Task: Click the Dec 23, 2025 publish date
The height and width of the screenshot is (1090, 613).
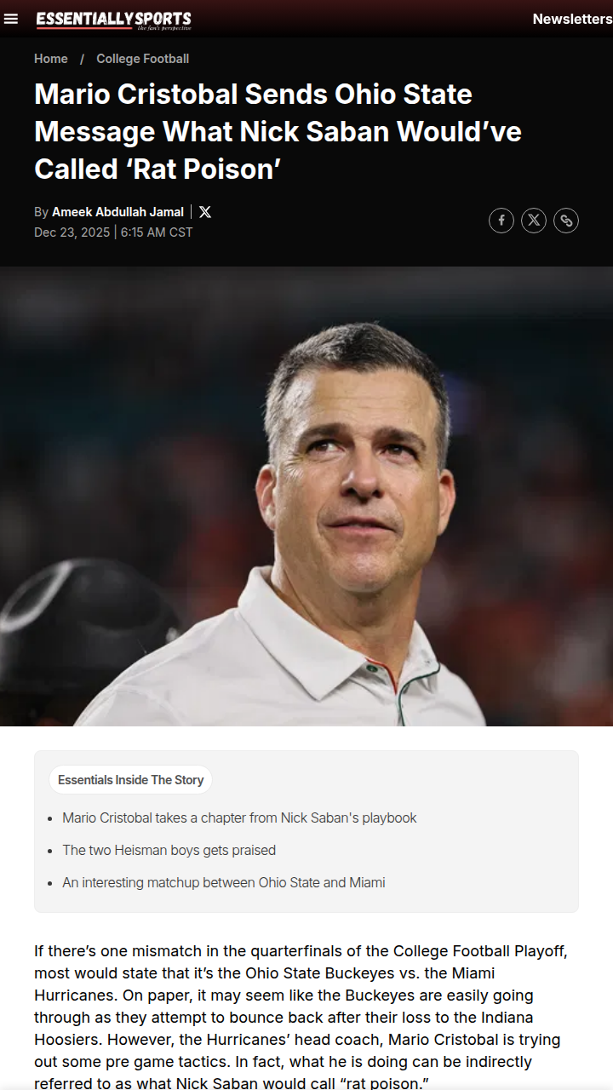Action: [72, 232]
